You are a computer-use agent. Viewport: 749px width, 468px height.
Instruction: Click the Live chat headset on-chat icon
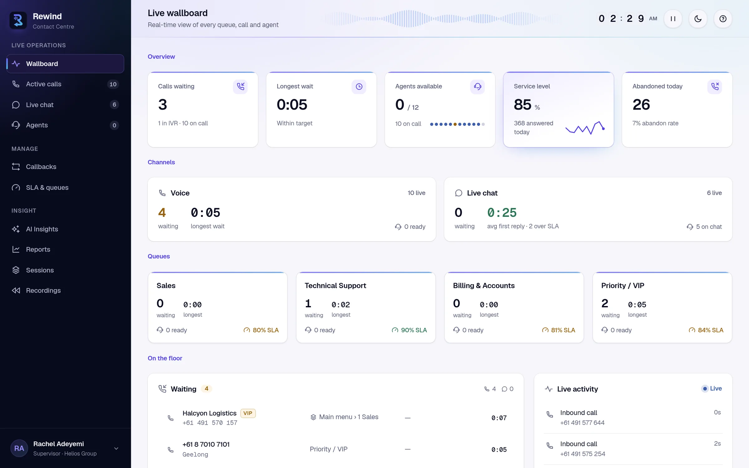pyautogui.click(x=690, y=227)
